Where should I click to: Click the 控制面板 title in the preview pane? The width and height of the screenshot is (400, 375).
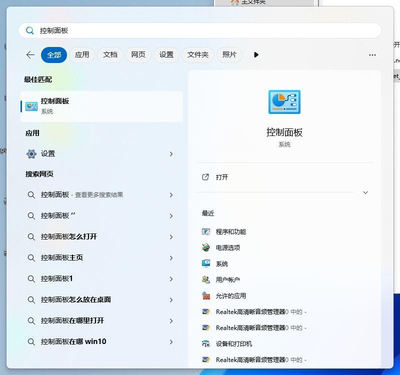284,132
